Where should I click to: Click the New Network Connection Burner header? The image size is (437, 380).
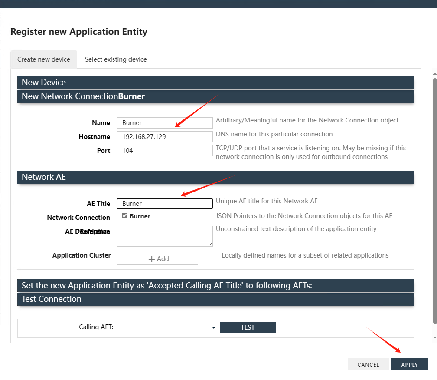point(215,96)
